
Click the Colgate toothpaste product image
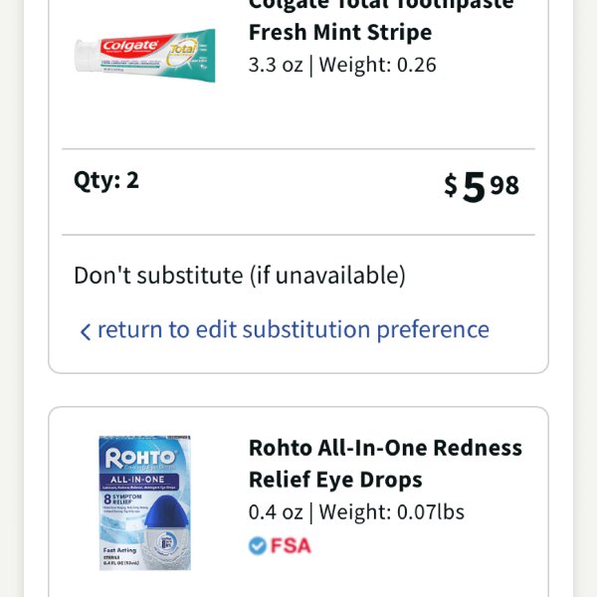pos(145,55)
